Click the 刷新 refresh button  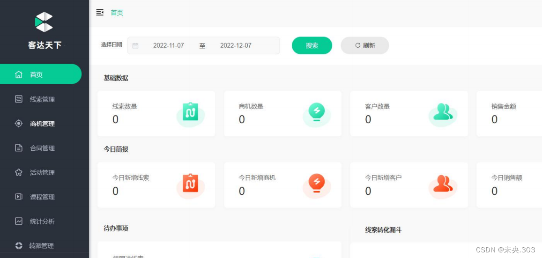click(364, 45)
